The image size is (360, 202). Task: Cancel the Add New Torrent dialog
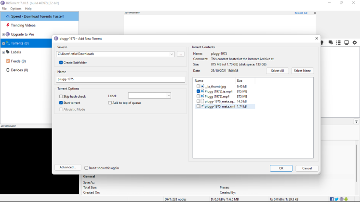tap(307, 168)
